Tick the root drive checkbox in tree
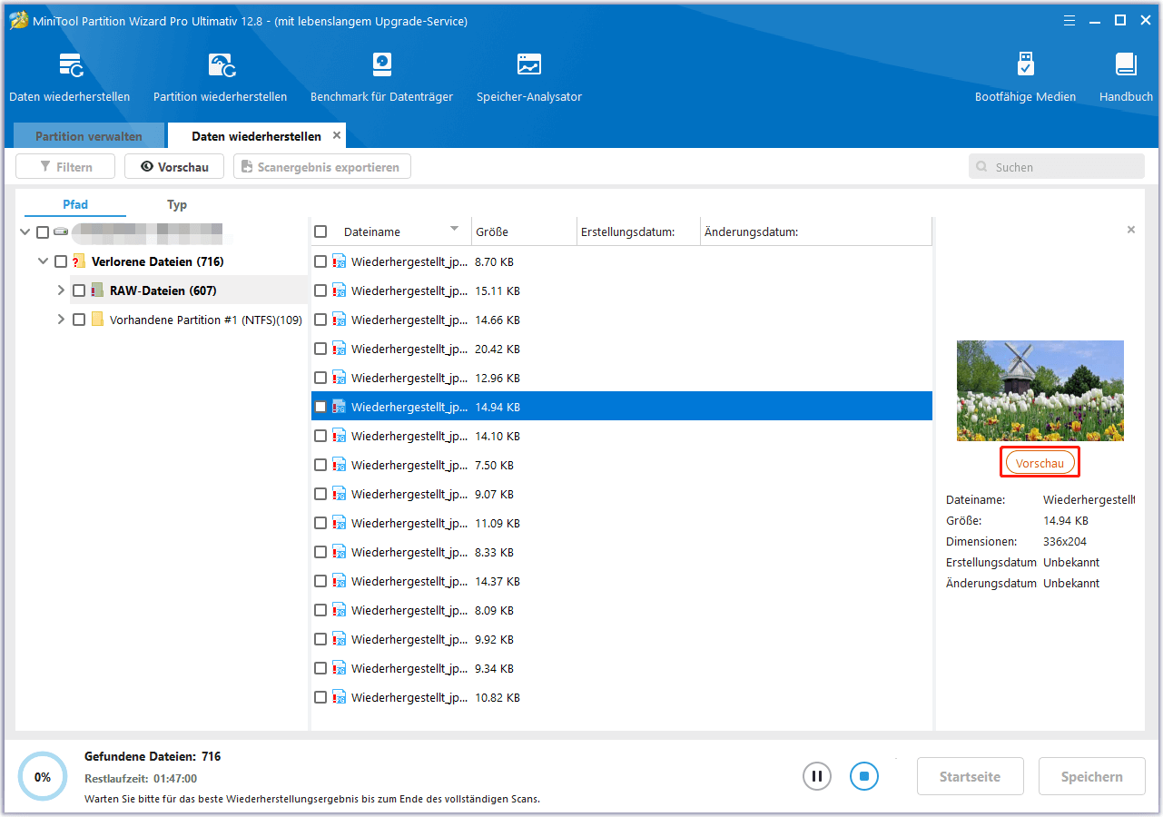The height and width of the screenshot is (817, 1163). click(43, 232)
